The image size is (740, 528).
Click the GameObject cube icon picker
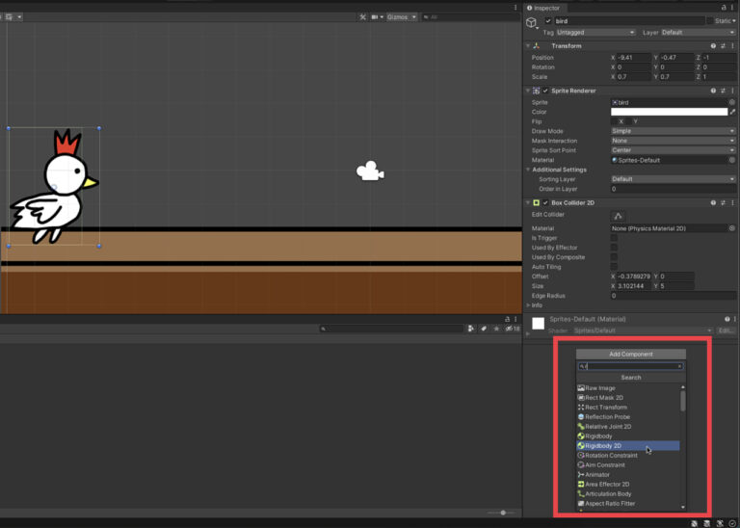coord(532,22)
